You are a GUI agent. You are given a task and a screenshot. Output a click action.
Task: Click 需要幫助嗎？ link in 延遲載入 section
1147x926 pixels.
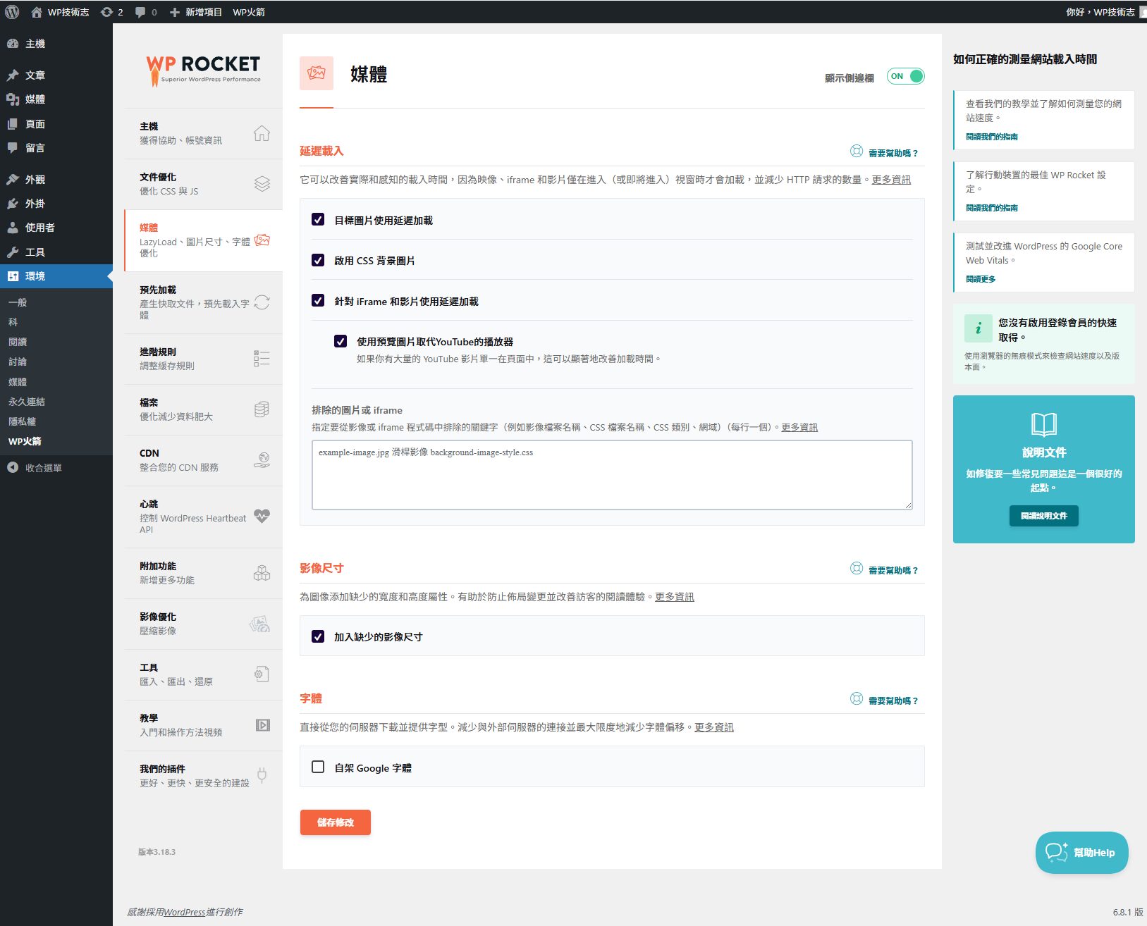point(893,153)
